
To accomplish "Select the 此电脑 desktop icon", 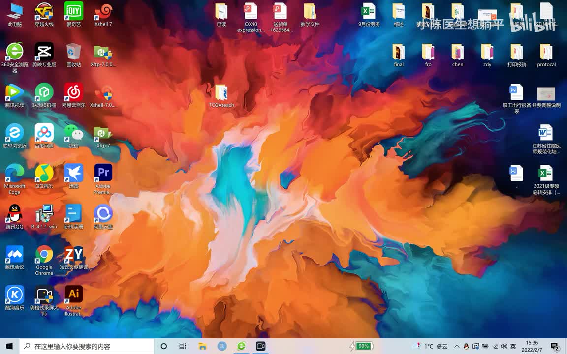I will click(15, 14).
